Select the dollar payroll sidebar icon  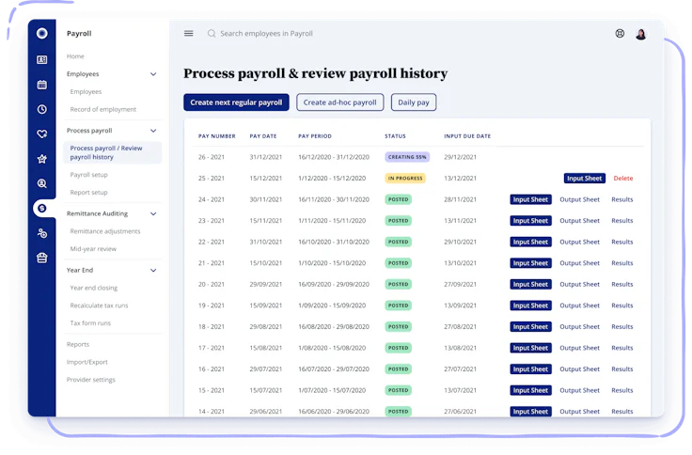click(42, 208)
